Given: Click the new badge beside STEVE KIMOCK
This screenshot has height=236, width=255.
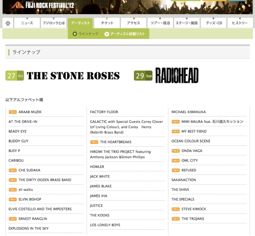Looking at the screenshot, I should point(176,209).
